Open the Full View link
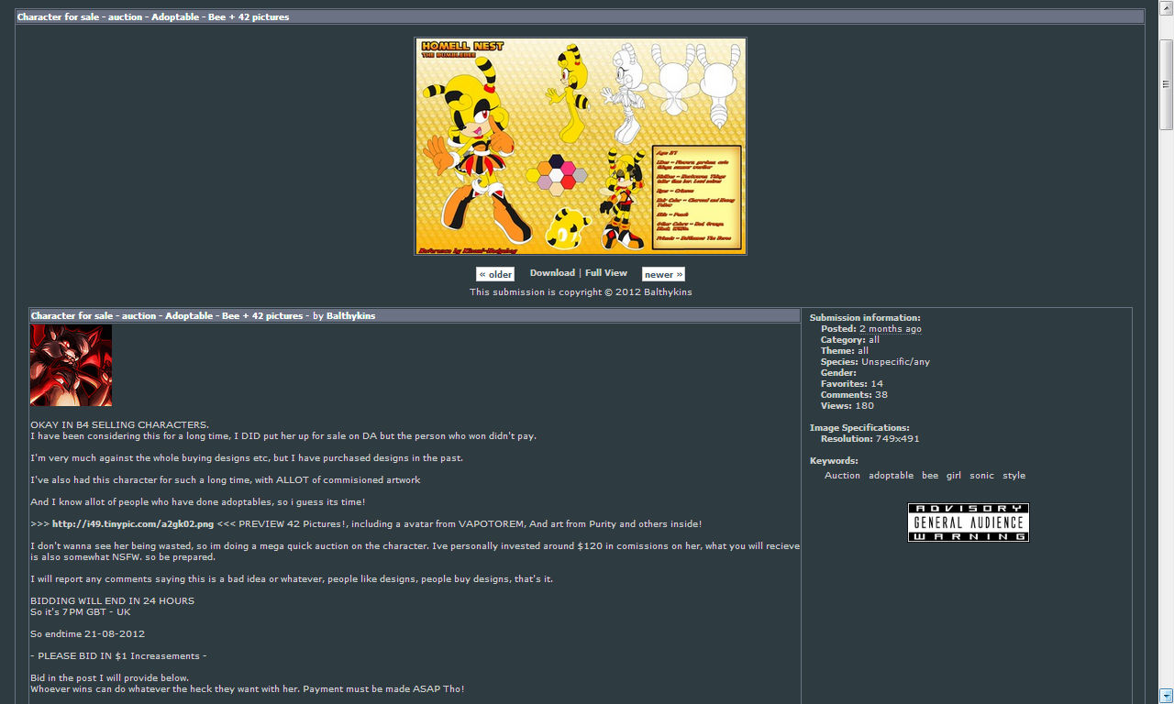 click(606, 273)
